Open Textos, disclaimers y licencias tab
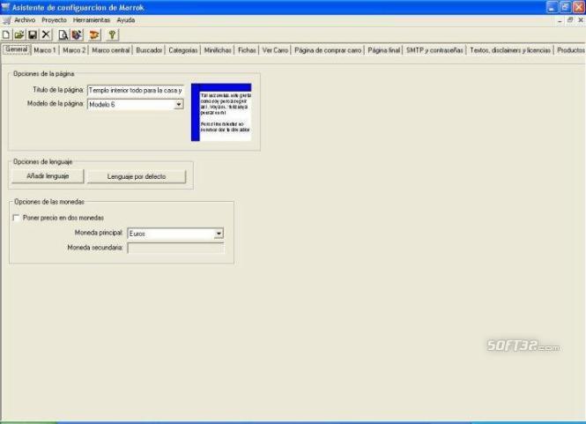 (510, 50)
